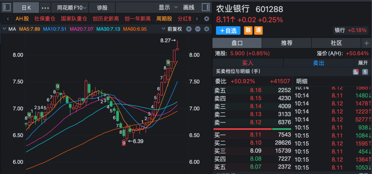Toggle the left sidebar panel icon
The image size is (372, 174).
coord(6,7)
